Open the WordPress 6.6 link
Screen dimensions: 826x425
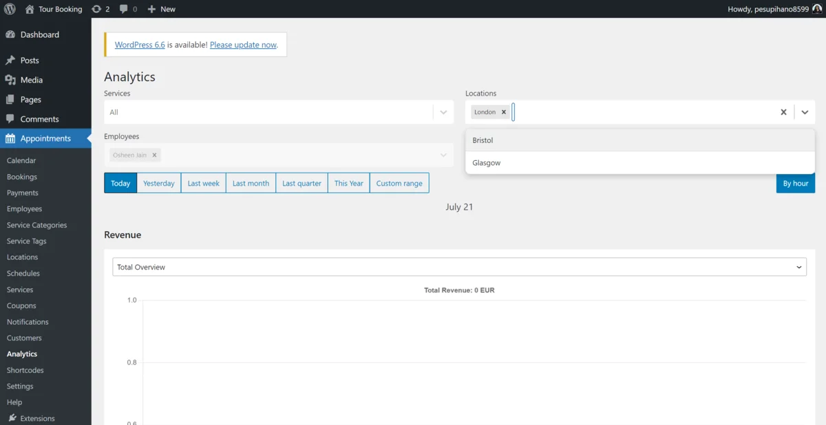coord(140,45)
